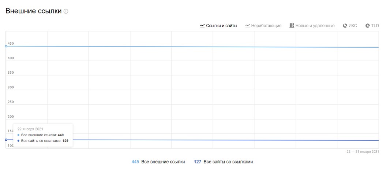Click the pie-chart icon beside ИКС

point(345,26)
